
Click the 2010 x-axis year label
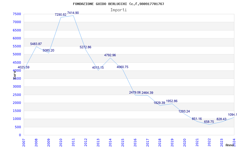[x=61, y=142]
